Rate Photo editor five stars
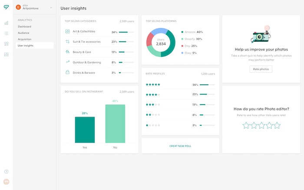 click(x=277, y=125)
